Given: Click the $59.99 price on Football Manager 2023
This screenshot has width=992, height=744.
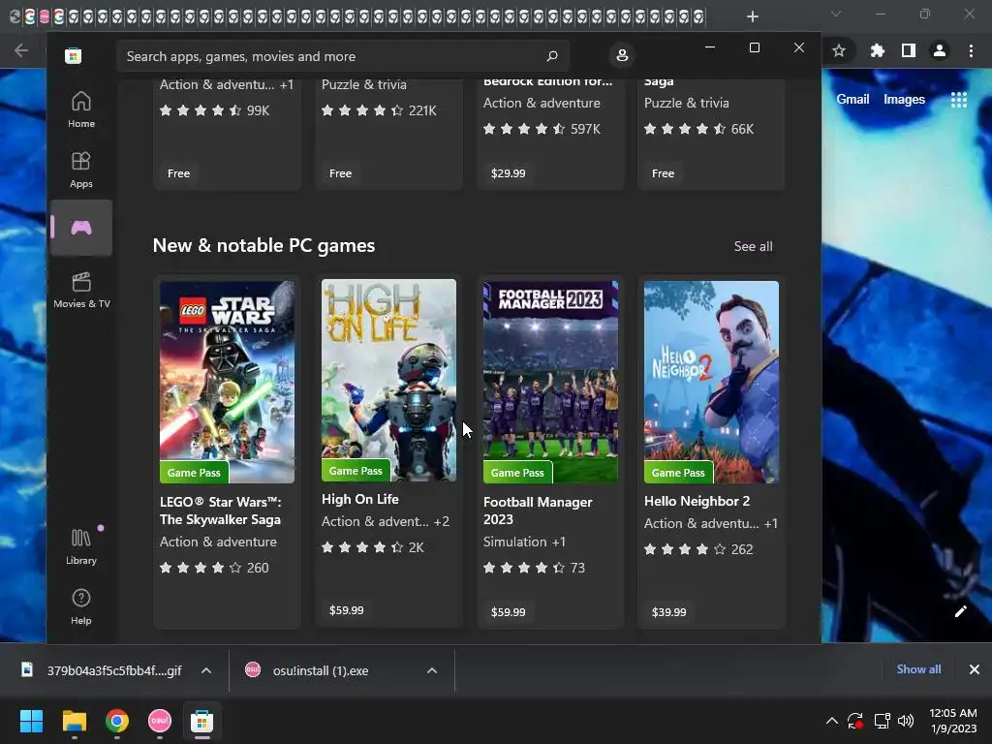Looking at the screenshot, I should pos(508,612).
